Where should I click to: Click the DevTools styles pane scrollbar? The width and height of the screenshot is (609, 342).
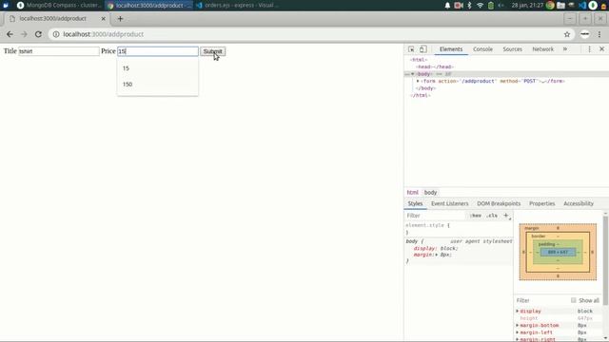coord(605,259)
